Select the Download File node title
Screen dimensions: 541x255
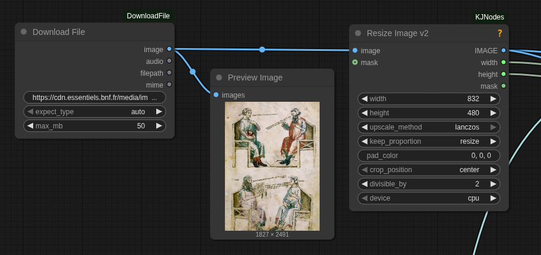(x=59, y=32)
